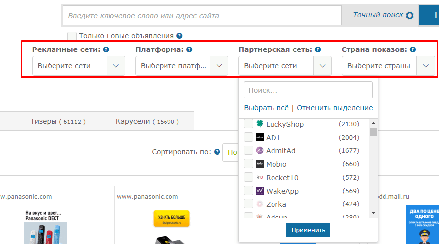439x244 pixels.
Task: Click the network list scrollbar thumb
Action: [373, 132]
